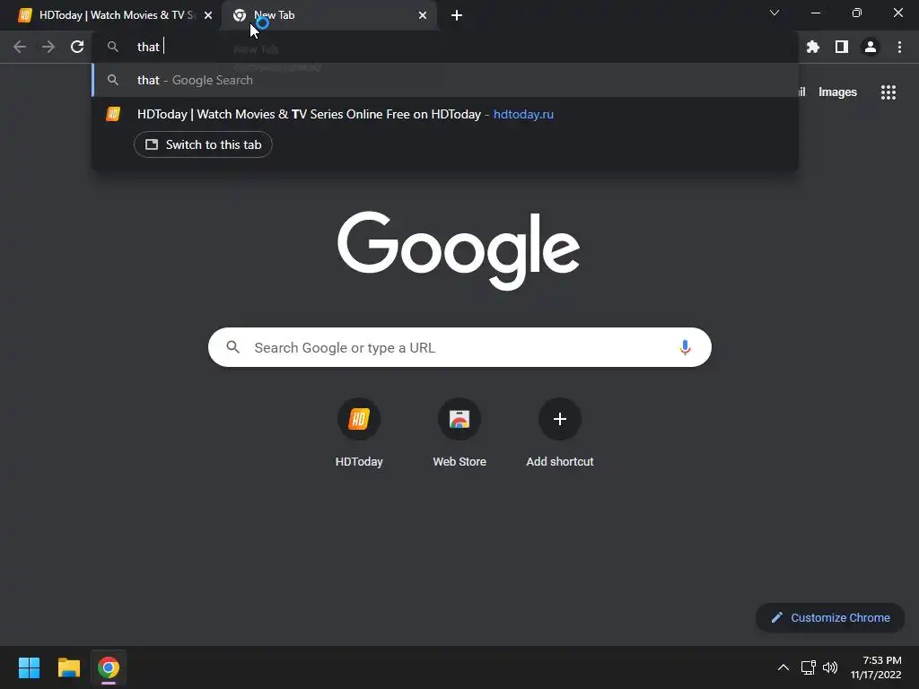Open the profile avatar icon
919x689 pixels.
coord(871,47)
